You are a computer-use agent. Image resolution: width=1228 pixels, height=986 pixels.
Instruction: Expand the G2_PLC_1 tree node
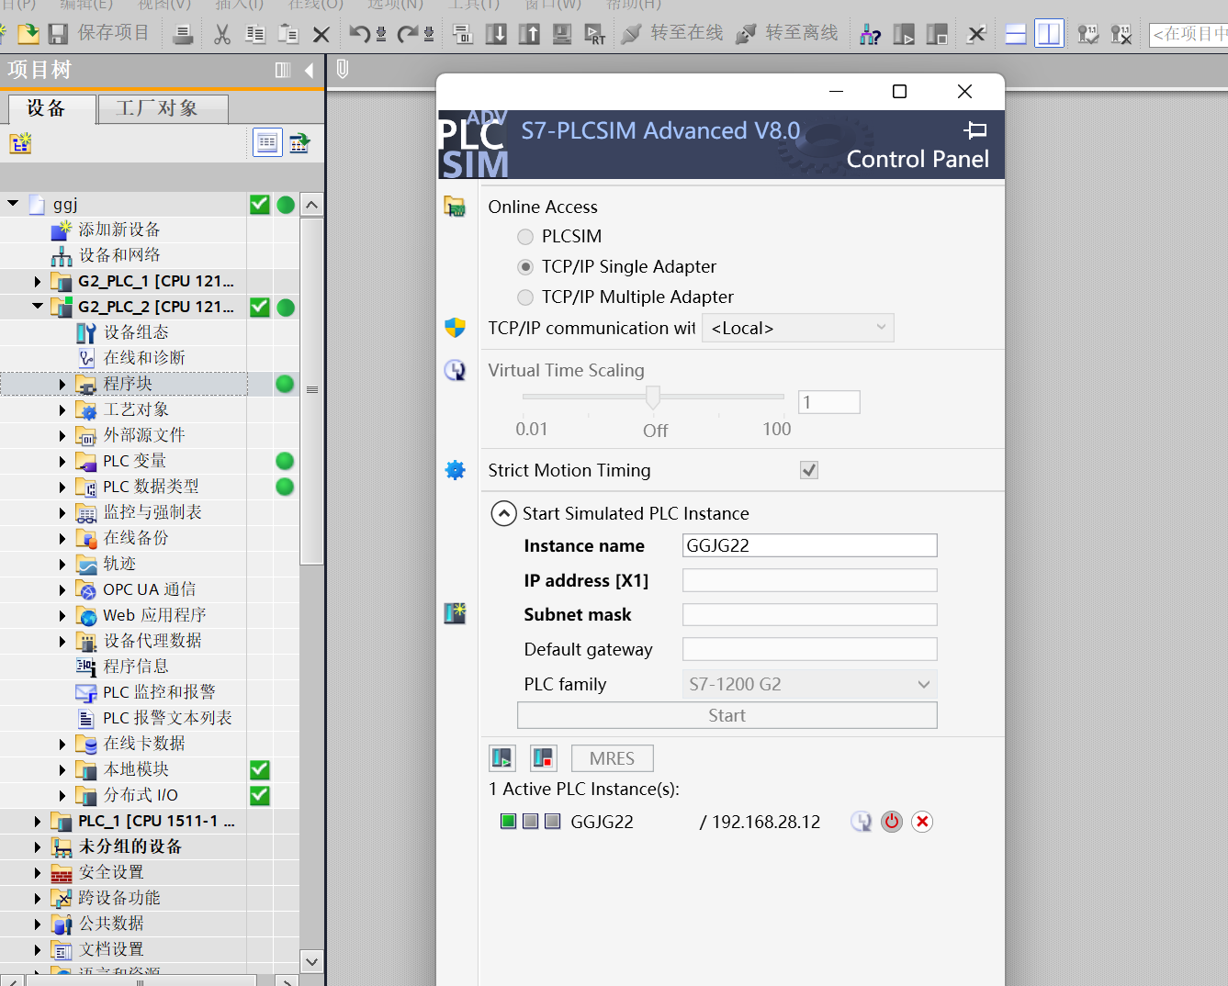pyautogui.click(x=37, y=281)
